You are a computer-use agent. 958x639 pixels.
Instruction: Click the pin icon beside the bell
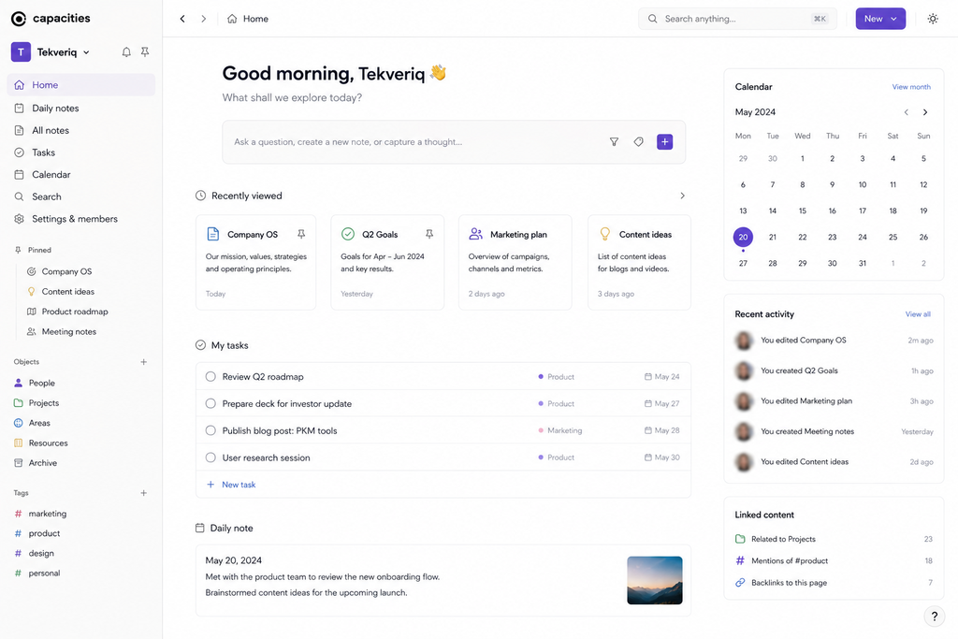point(145,52)
